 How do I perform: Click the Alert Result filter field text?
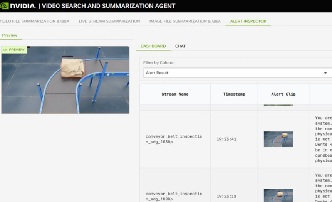157,73
